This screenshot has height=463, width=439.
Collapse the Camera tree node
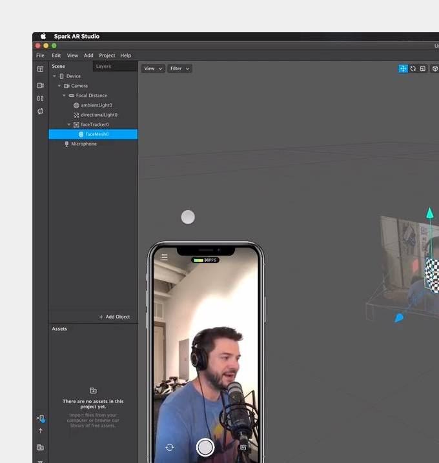pos(59,86)
